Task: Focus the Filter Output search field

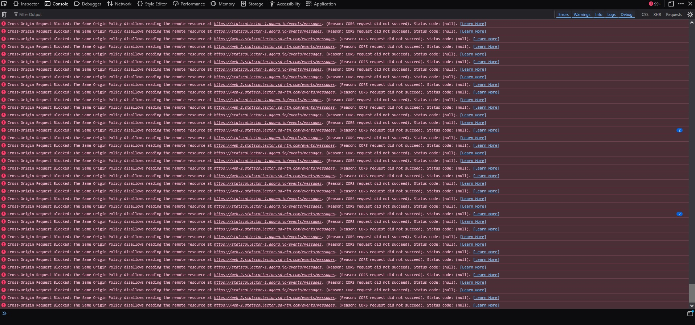Action: [x=283, y=14]
